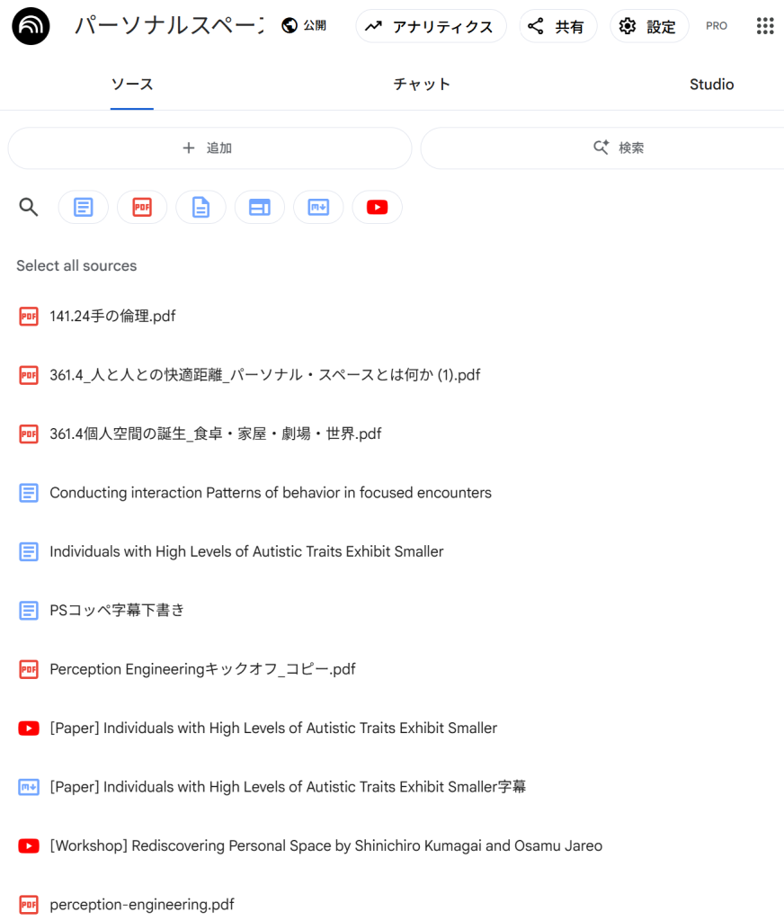
Task: Switch to the チャット tab
Action: (x=422, y=85)
